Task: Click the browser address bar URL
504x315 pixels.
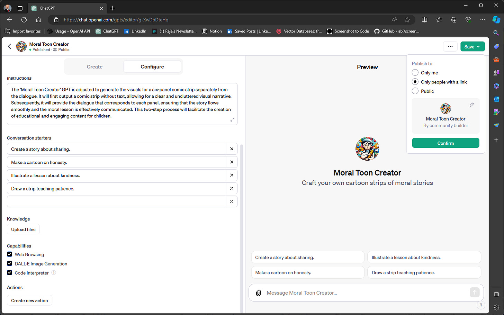Action: [116, 20]
